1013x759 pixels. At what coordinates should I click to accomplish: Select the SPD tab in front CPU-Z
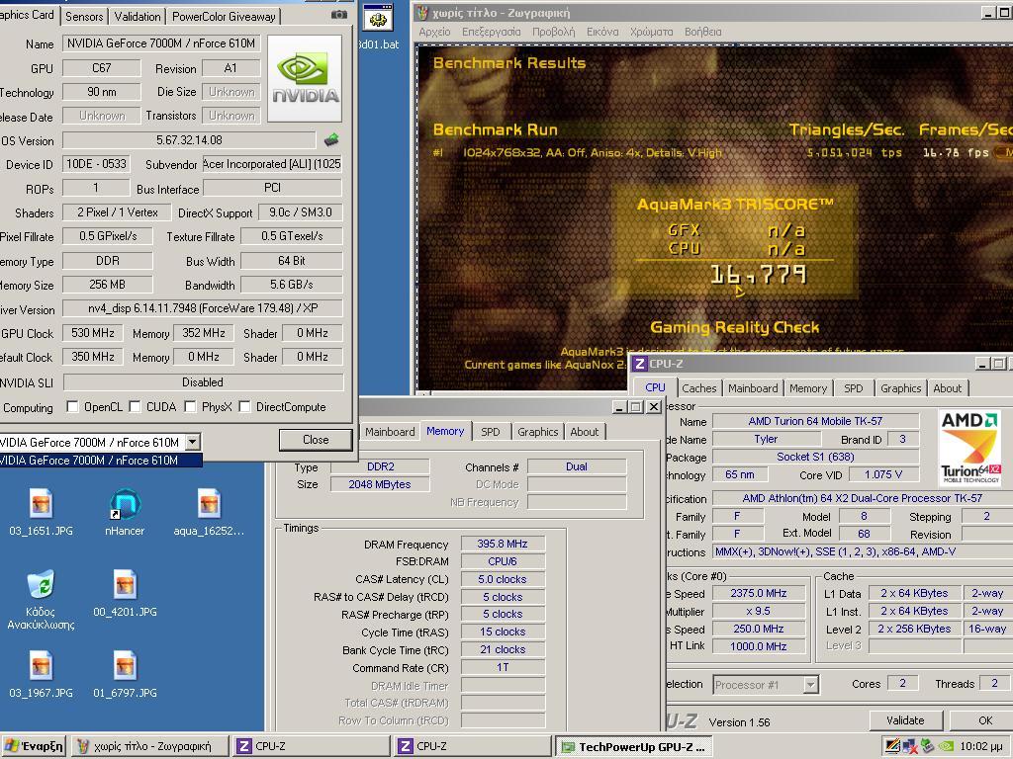854,388
